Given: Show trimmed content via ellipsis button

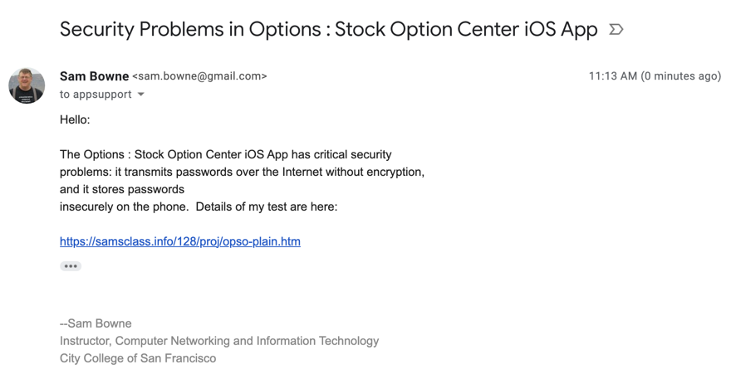Looking at the screenshot, I should pyautogui.click(x=71, y=266).
